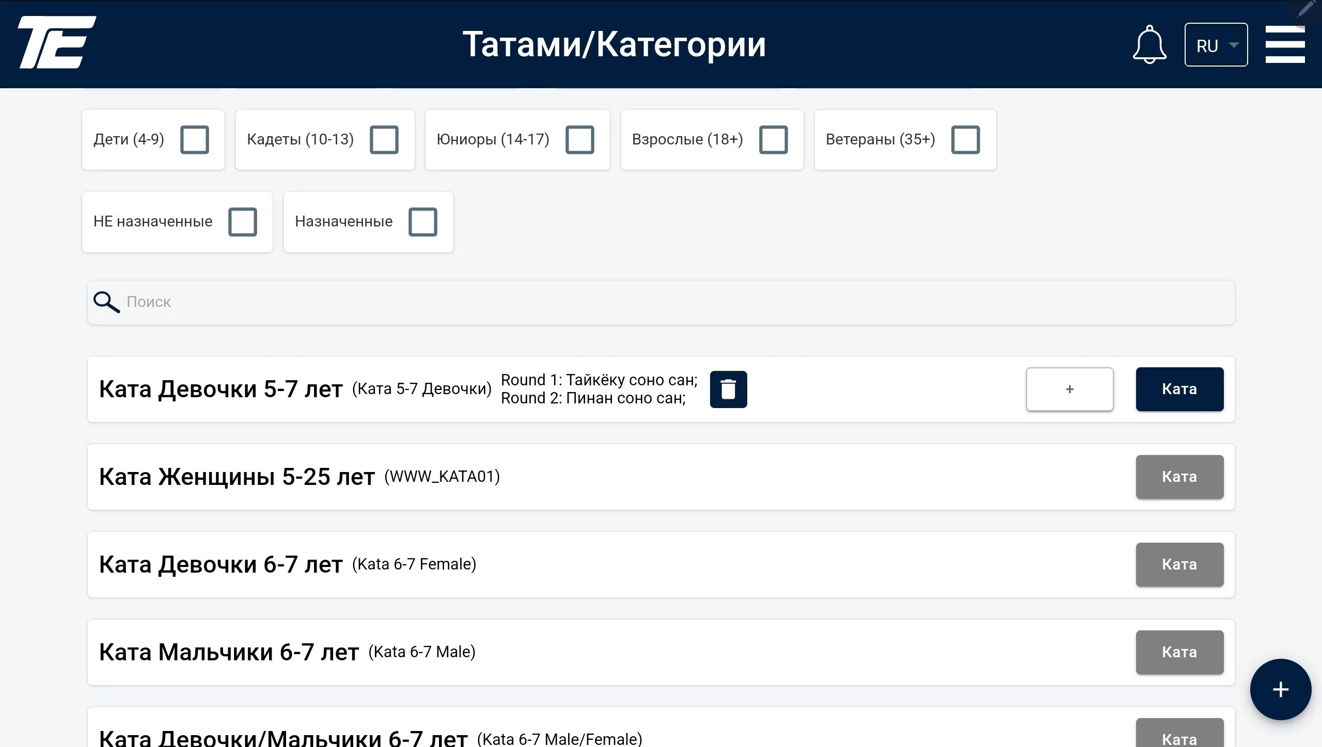Click Ката button for Девочки 5-7 лет
This screenshot has height=747, width=1322.
tap(1179, 389)
